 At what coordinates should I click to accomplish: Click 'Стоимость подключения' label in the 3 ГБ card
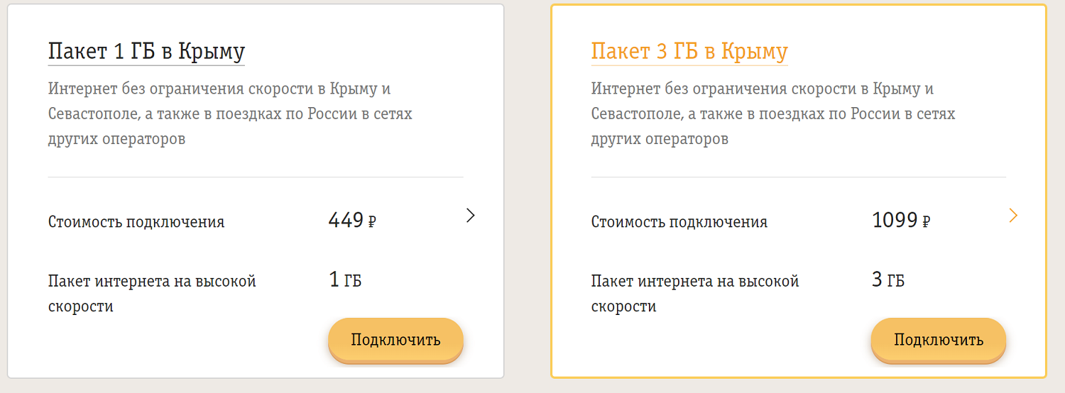[x=679, y=222]
